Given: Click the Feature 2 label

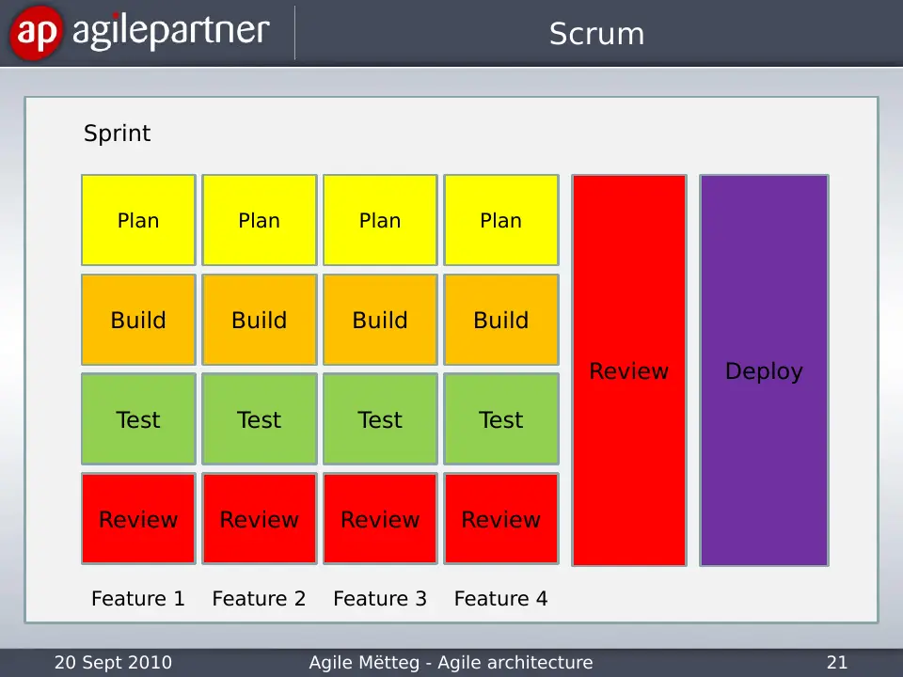Looking at the screenshot, I should click(x=260, y=599).
